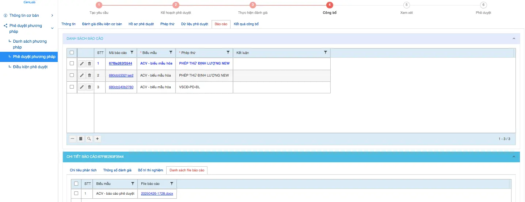Expand Thông tin cơ bản sidebar chevron
Screen dimensions: 525x202
pyautogui.click(x=52, y=15)
